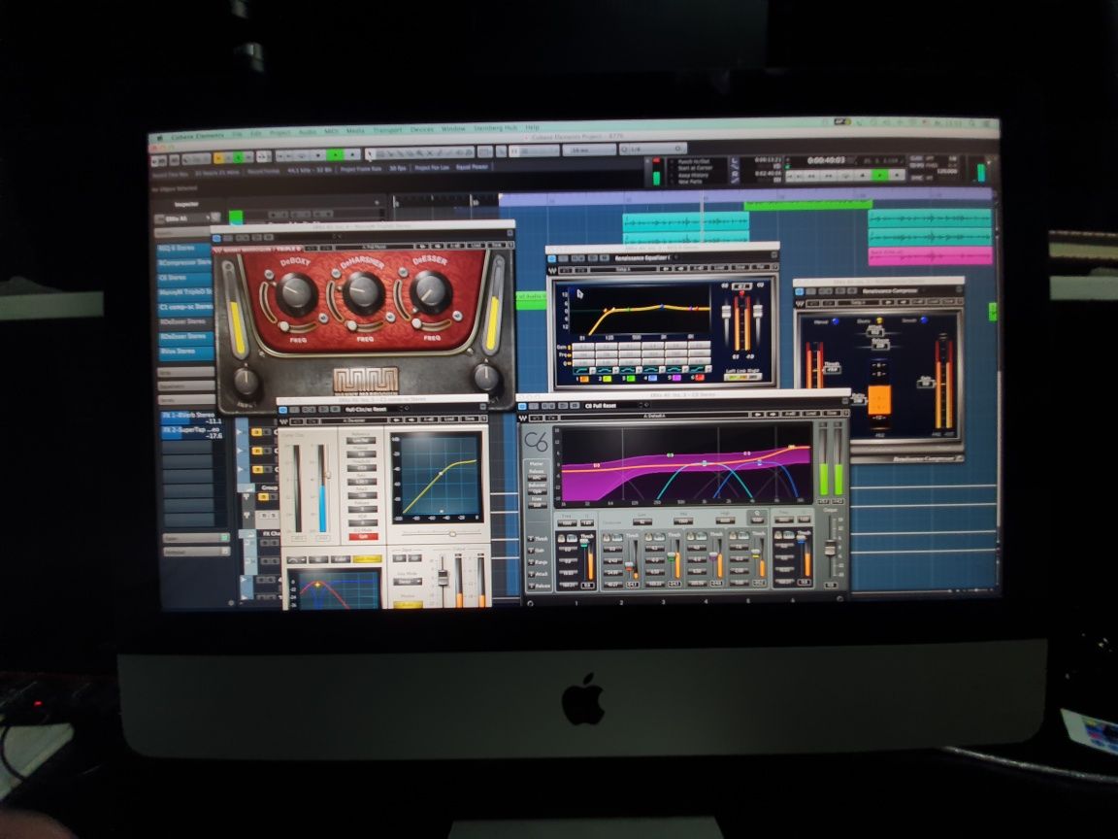This screenshot has width=1118, height=839.
Task: Toggle the Smooth mode in Renaissance Compressor
Action: (924, 320)
